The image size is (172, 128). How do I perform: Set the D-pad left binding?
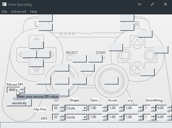pyautogui.click(x=30, y=54)
